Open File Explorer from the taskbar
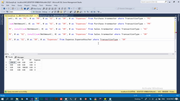This screenshot has height=101, width=180. click(x=17, y=99)
